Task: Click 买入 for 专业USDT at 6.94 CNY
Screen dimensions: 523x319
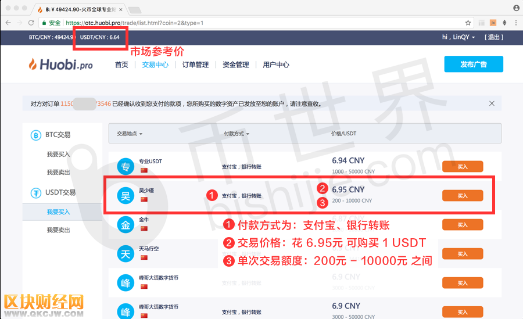Action: [x=463, y=167]
